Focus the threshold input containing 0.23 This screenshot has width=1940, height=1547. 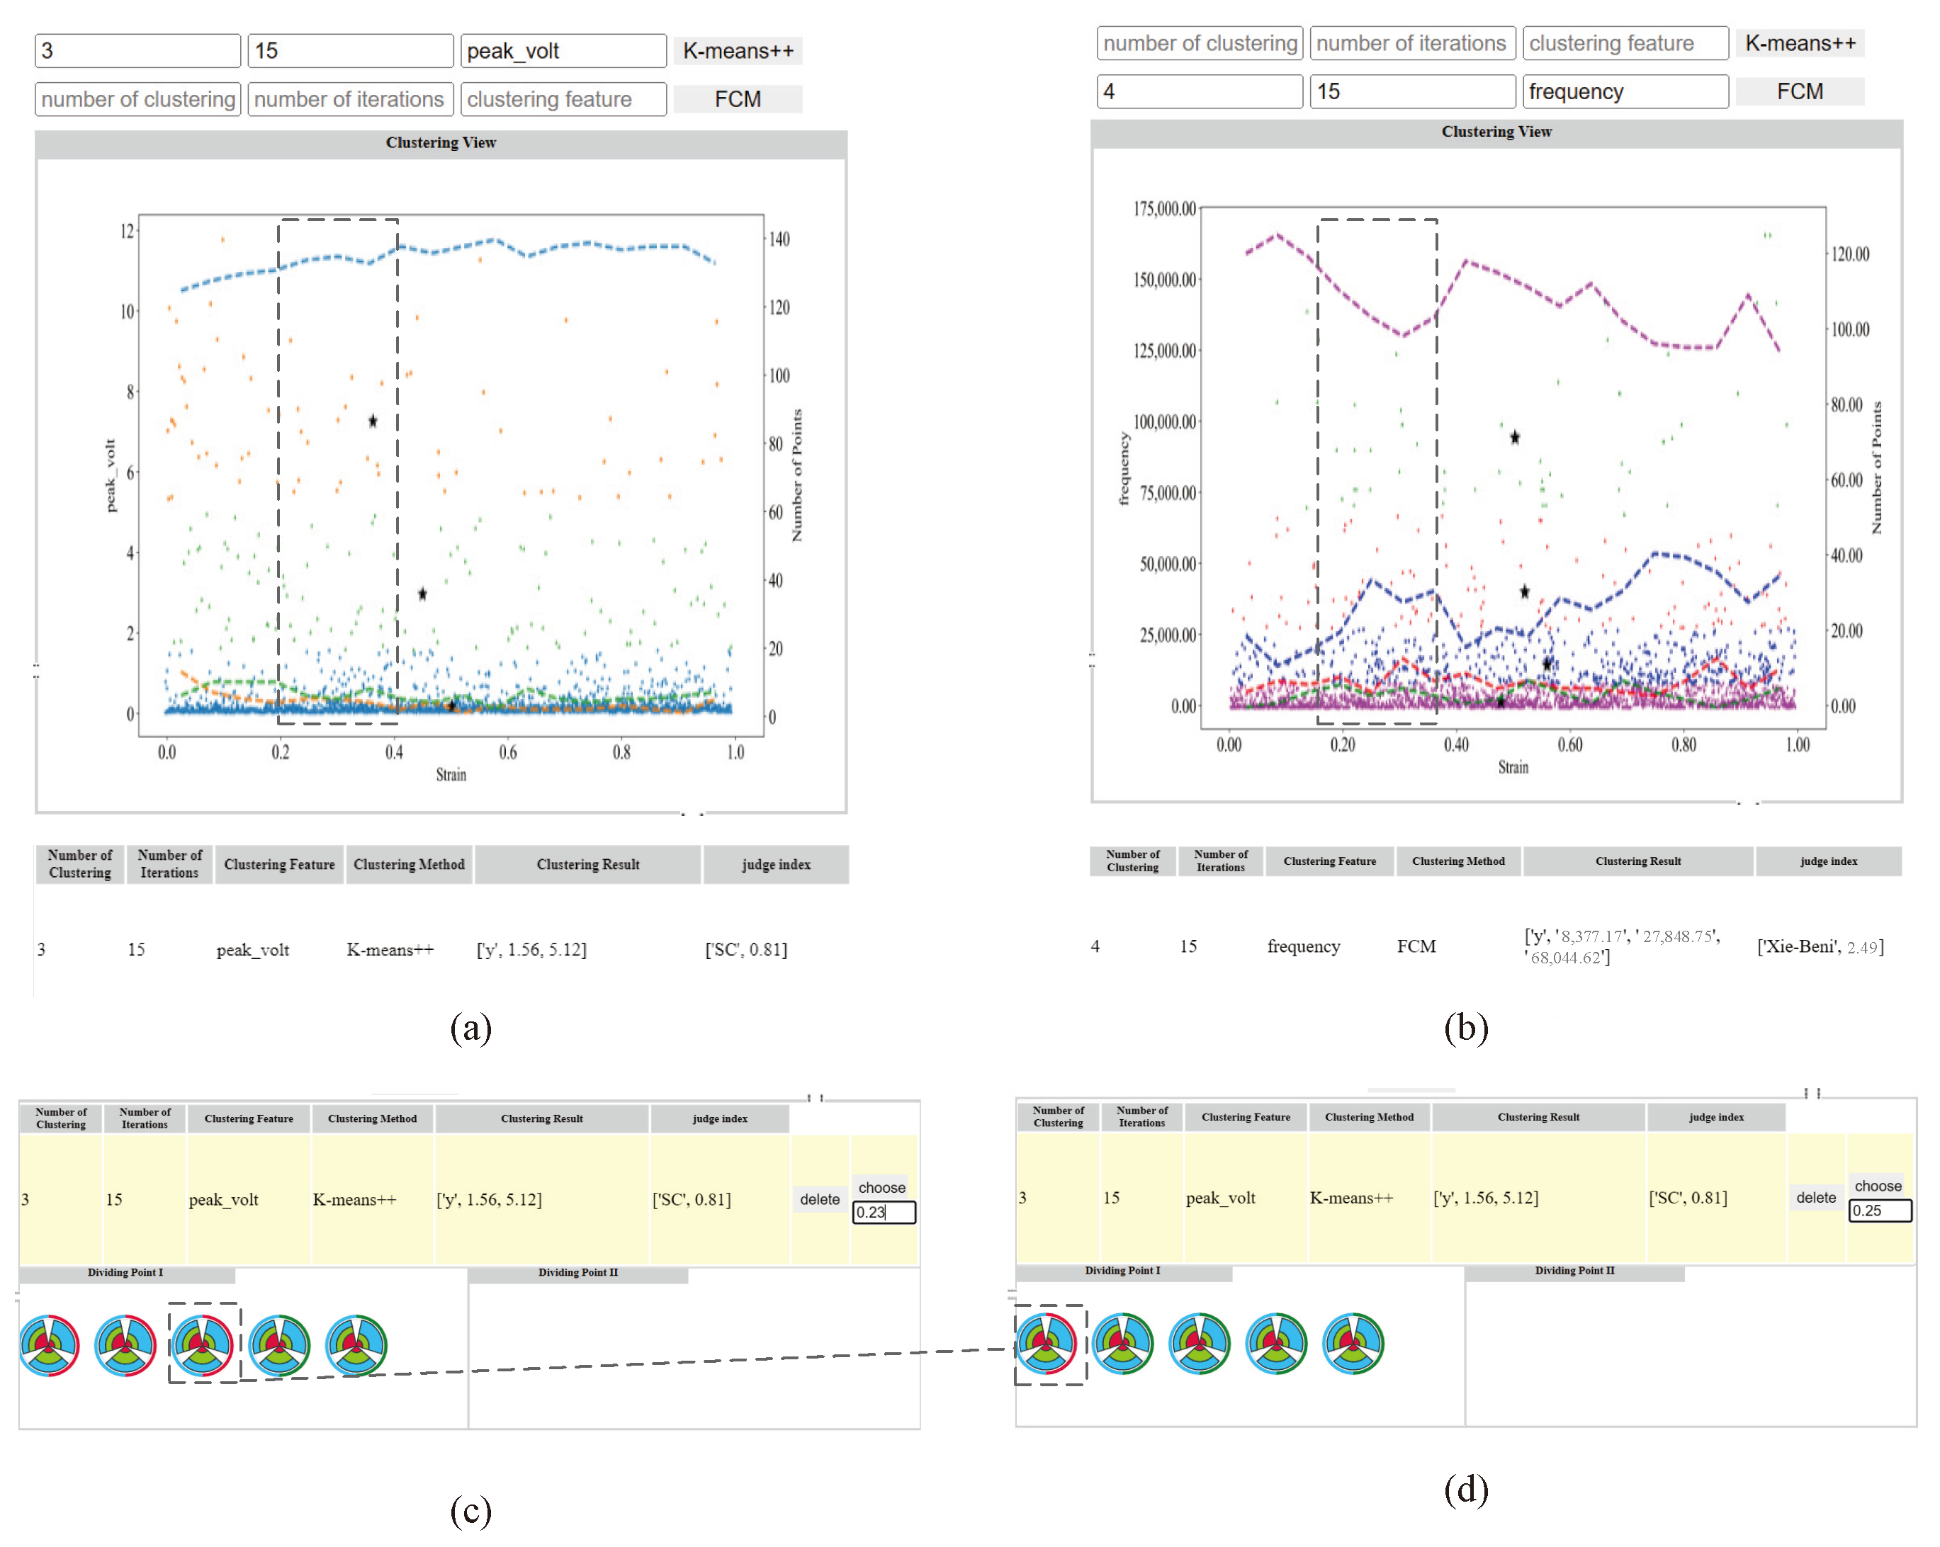click(884, 1213)
